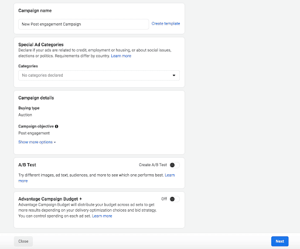
Task: Expand Show more options
Action: pos(37,142)
